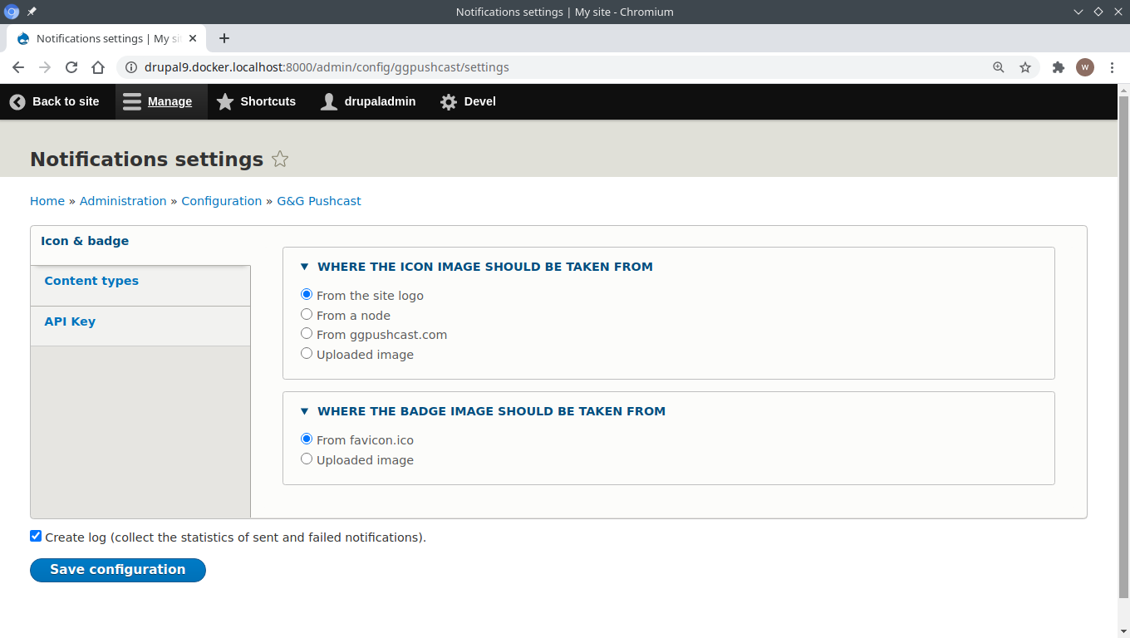Follow the Configuration breadcrumb link
The width and height of the screenshot is (1130, 638).
(x=221, y=200)
